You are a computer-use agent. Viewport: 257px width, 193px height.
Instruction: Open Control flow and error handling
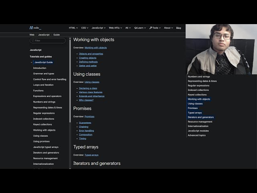tap(50, 79)
